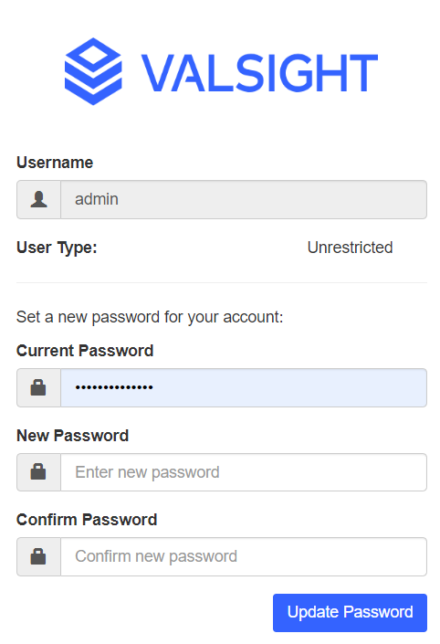Click the masked dots in Current Password
Viewport: 440px width, 644px height.
pyautogui.click(x=114, y=387)
